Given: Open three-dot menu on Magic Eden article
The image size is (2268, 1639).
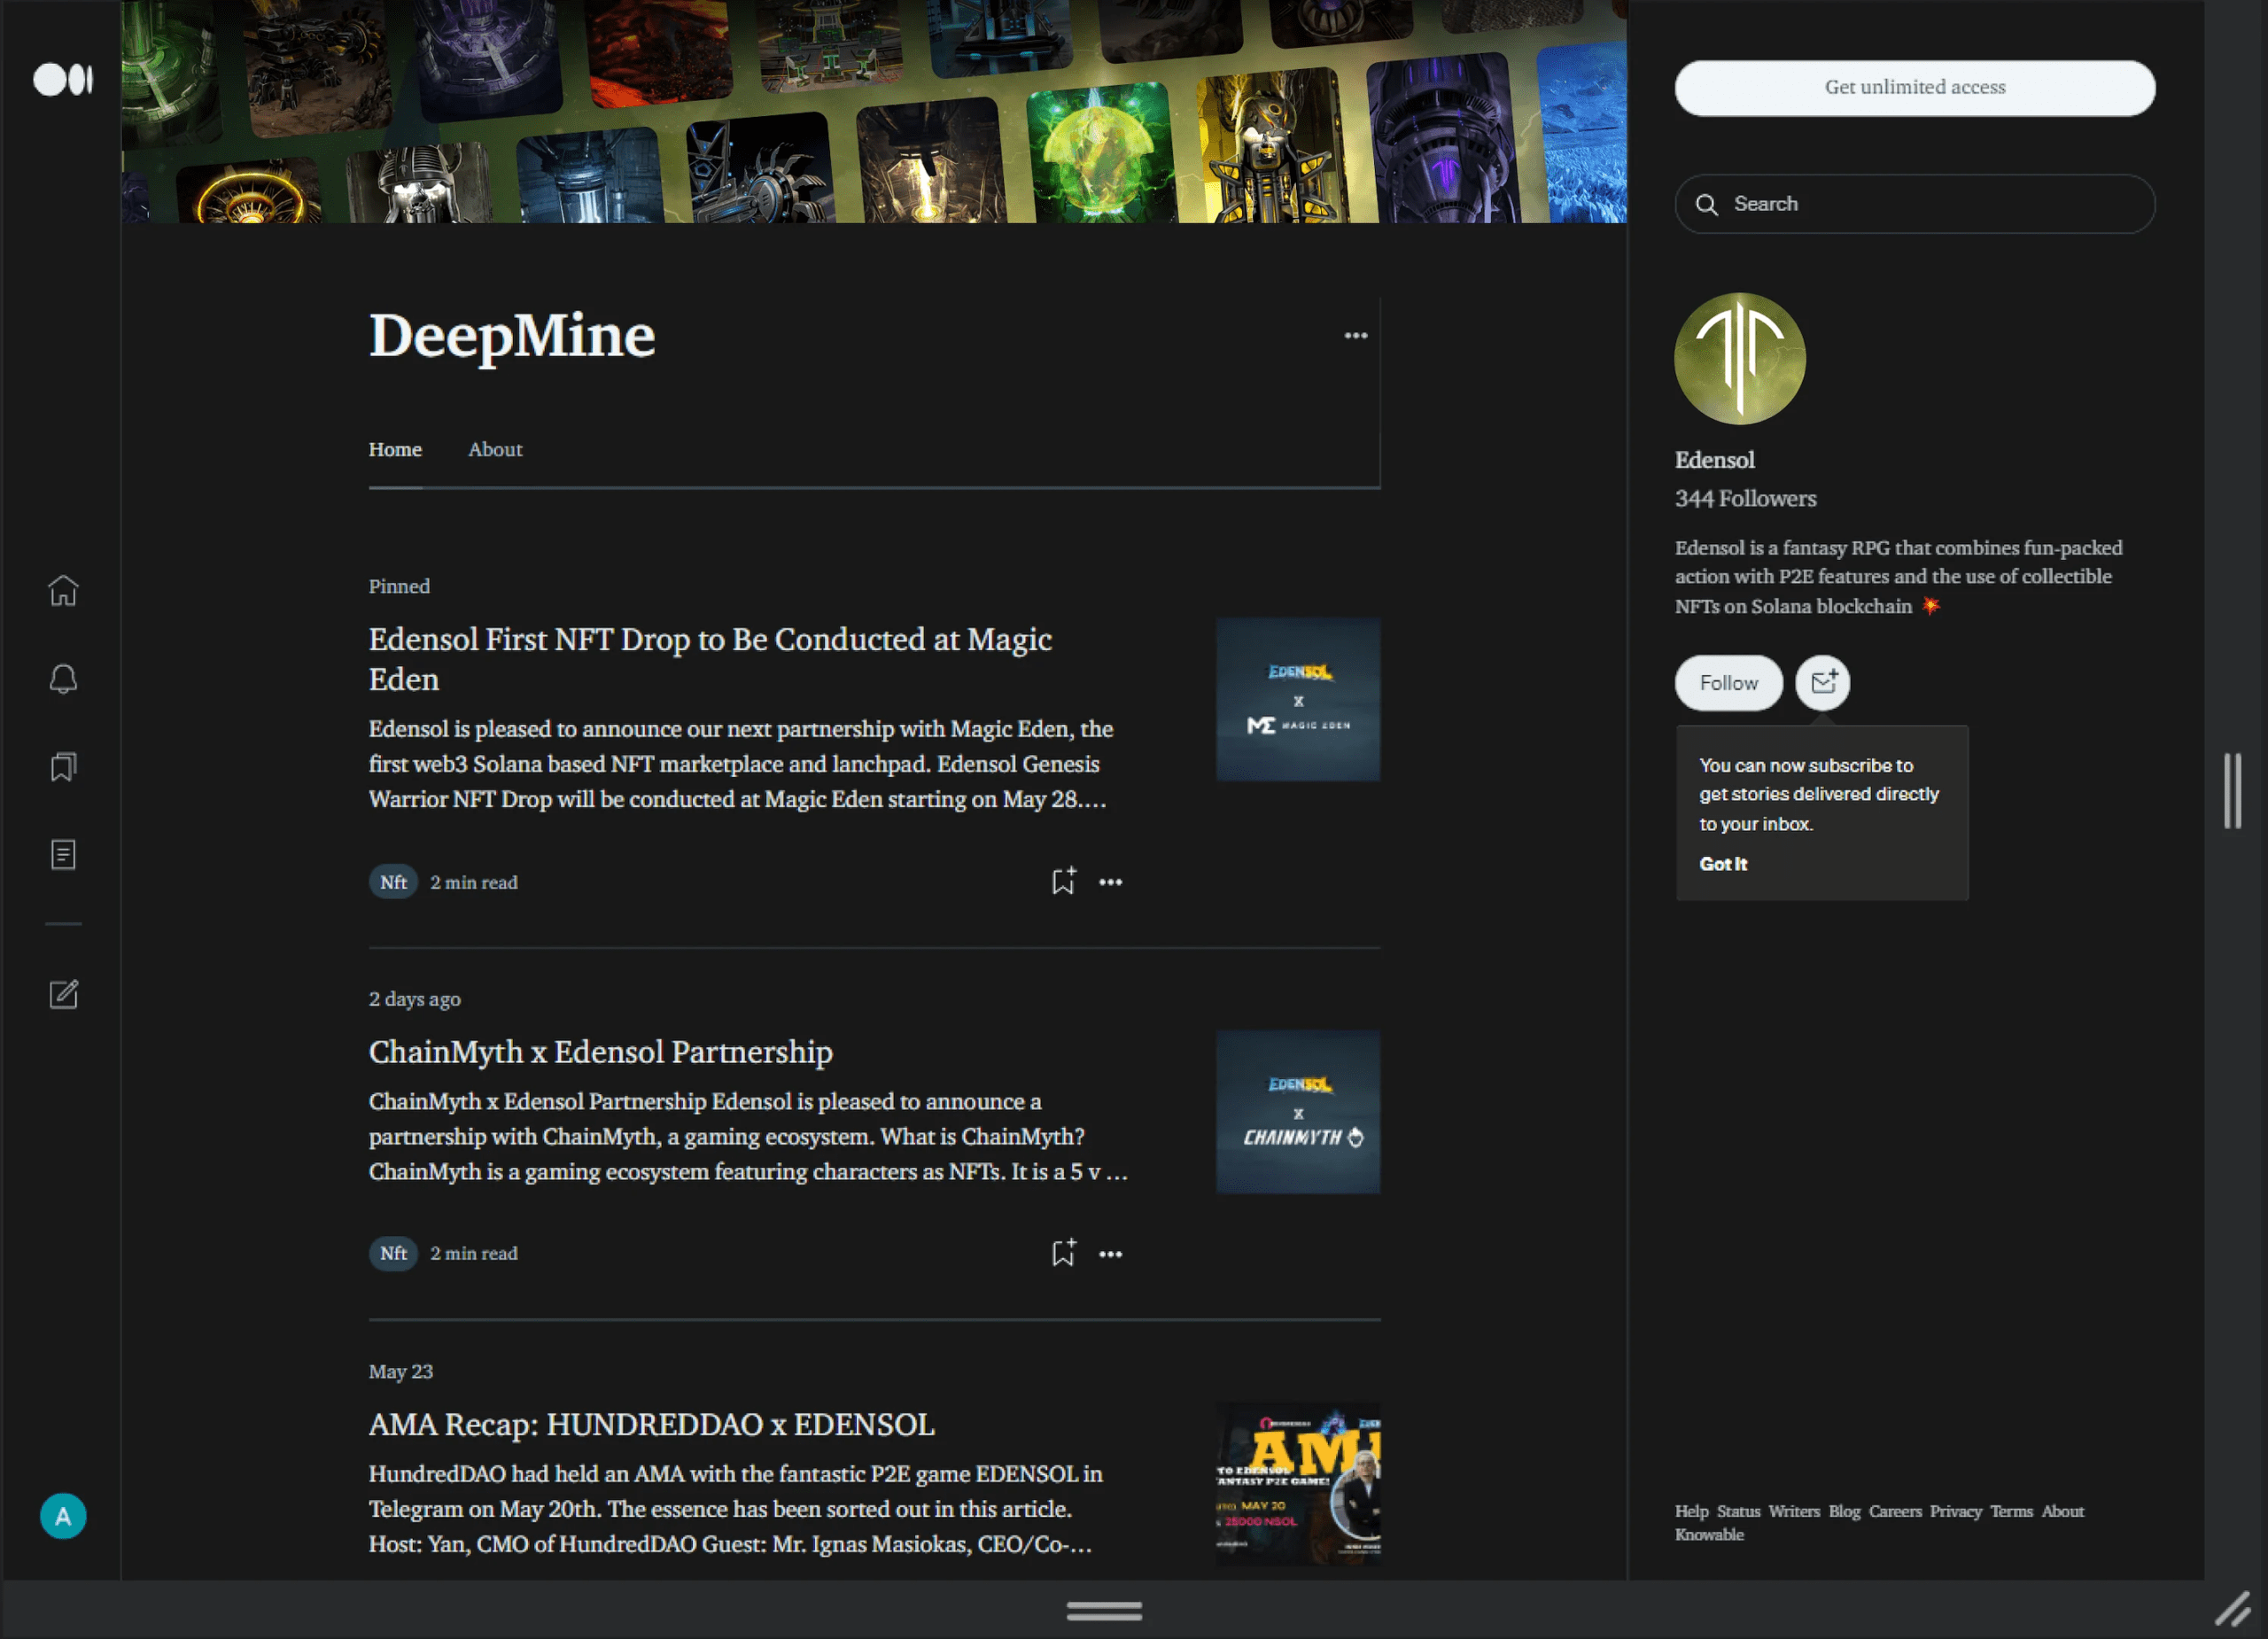Looking at the screenshot, I should coord(1110,882).
